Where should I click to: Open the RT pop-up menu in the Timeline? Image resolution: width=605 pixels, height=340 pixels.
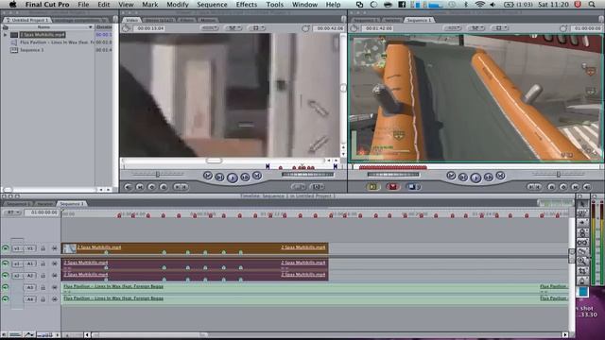click(11, 212)
